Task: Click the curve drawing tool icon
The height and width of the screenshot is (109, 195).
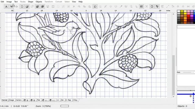Action: pos(105,7)
